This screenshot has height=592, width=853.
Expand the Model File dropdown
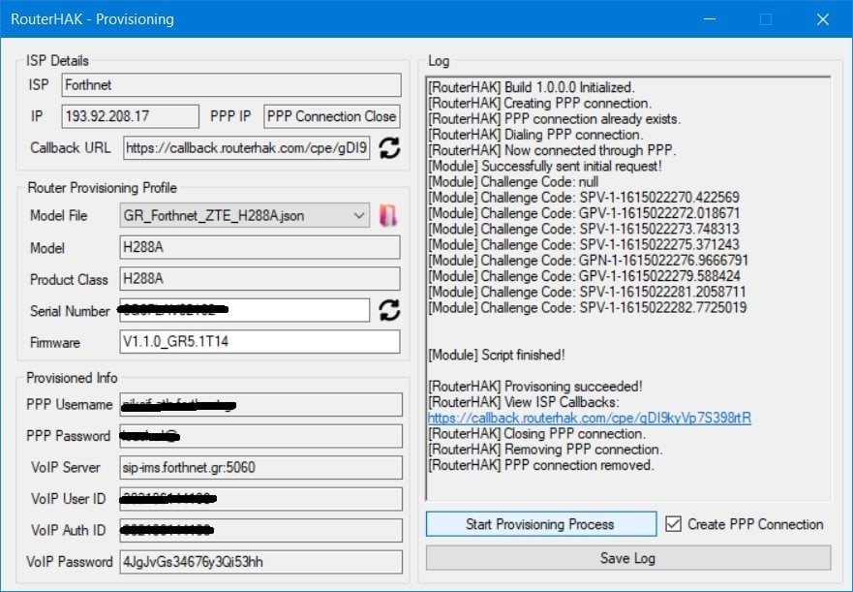(358, 216)
